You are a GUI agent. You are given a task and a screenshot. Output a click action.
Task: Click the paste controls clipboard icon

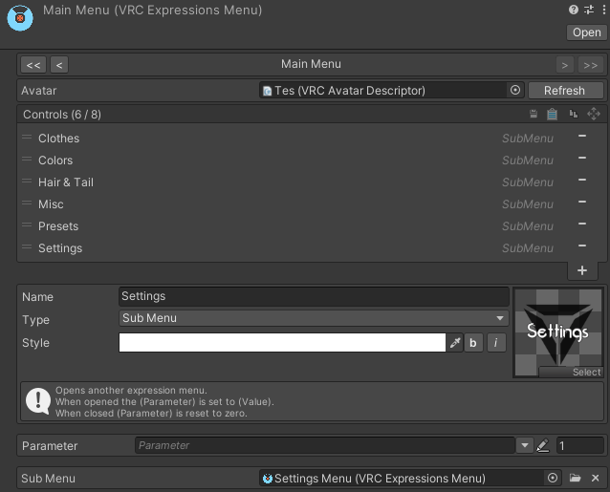[552, 114]
